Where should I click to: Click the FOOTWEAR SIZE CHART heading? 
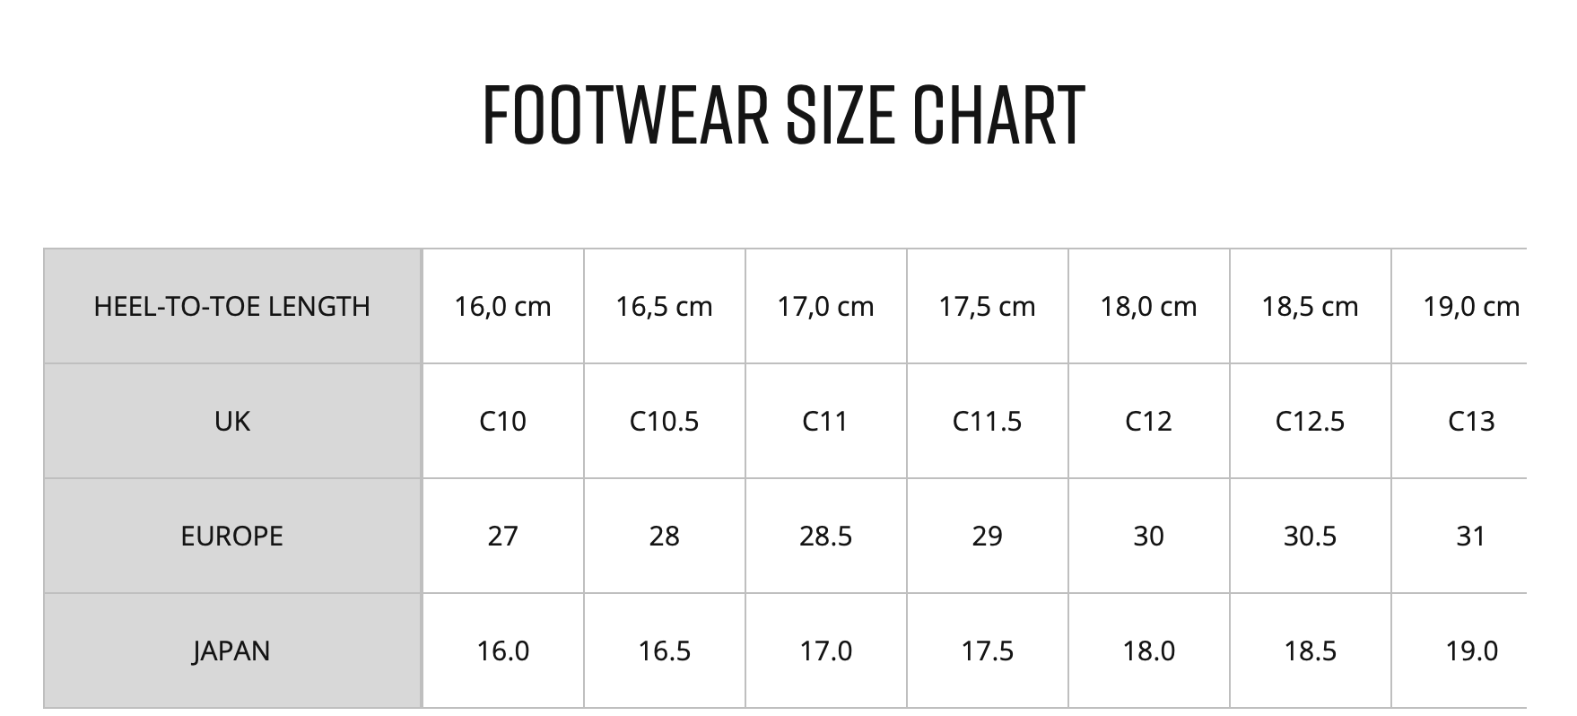coord(784,115)
